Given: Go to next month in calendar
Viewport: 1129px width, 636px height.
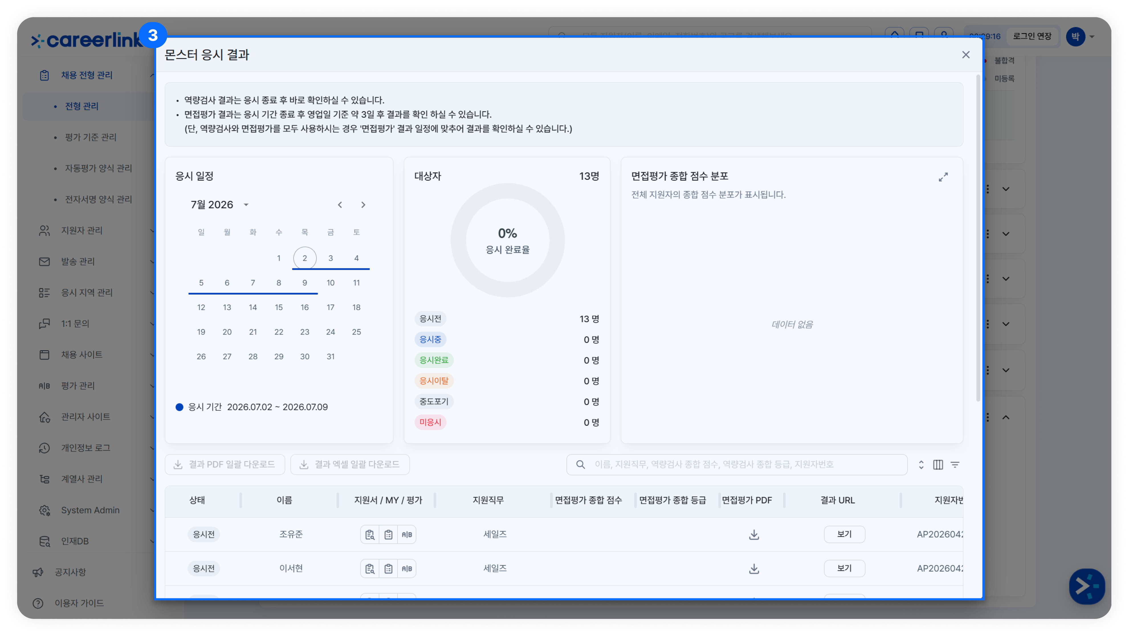Looking at the screenshot, I should pos(363,205).
